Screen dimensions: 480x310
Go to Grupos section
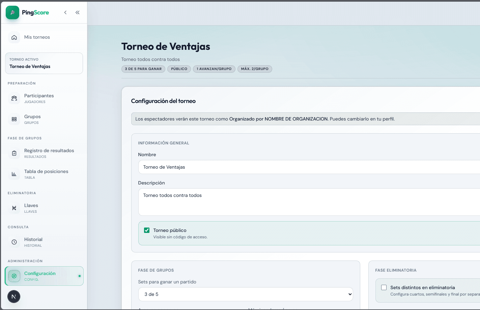44,119
